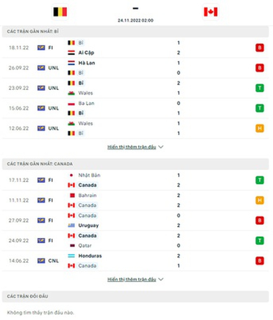Click the Belgium flag in the header
The height and width of the screenshot is (320, 273).
tap(60, 12)
